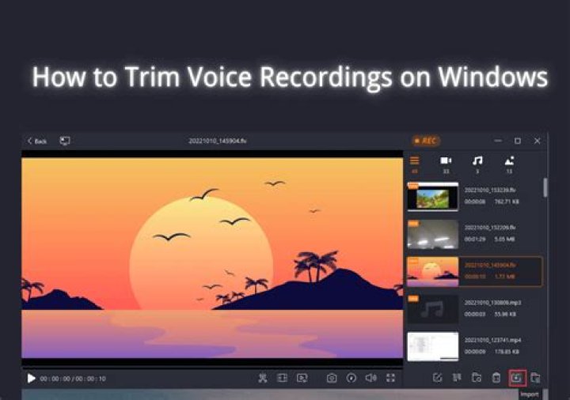
Task: Take a snapshot with camera icon
Action: point(332,378)
